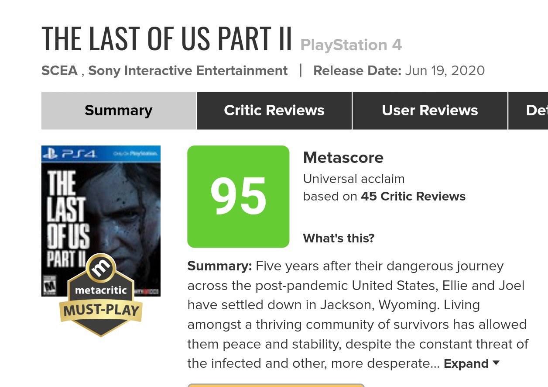Click the 'What's this?' link
The width and height of the screenshot is (548, 387).
(x=339, y=238)
